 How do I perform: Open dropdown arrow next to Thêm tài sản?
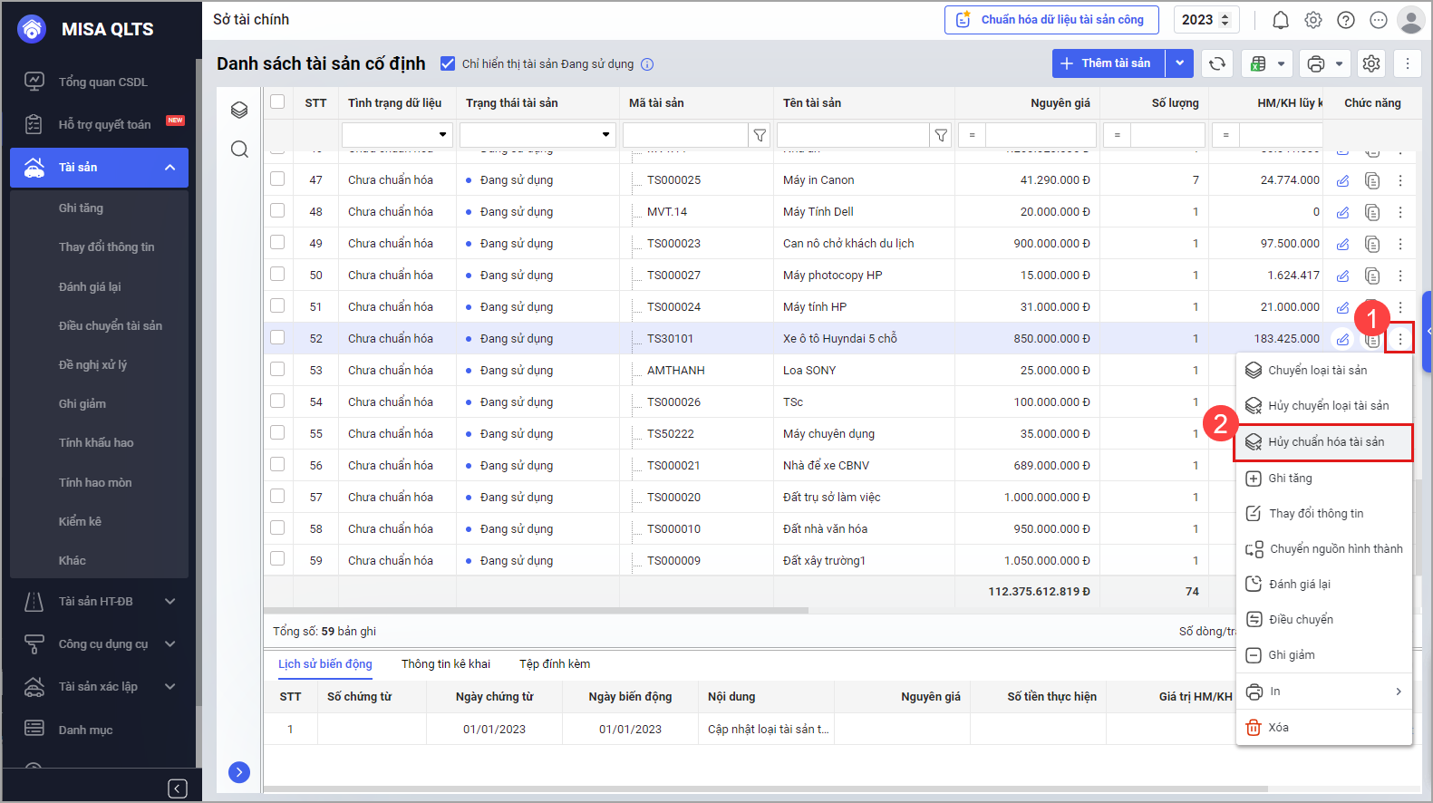[x=1179, y=63]
